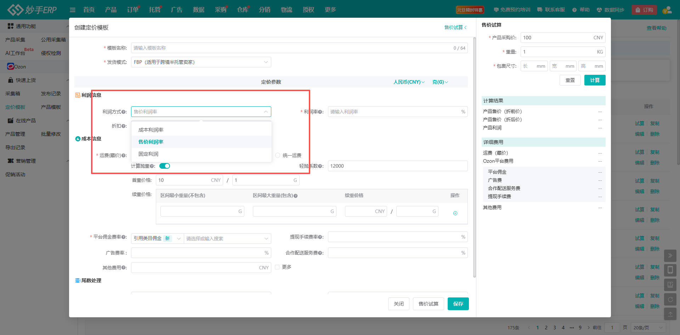Open the 克(G) weight unit dropdown
The width and height of the screenshot is (680, 335).
[440, 82]
